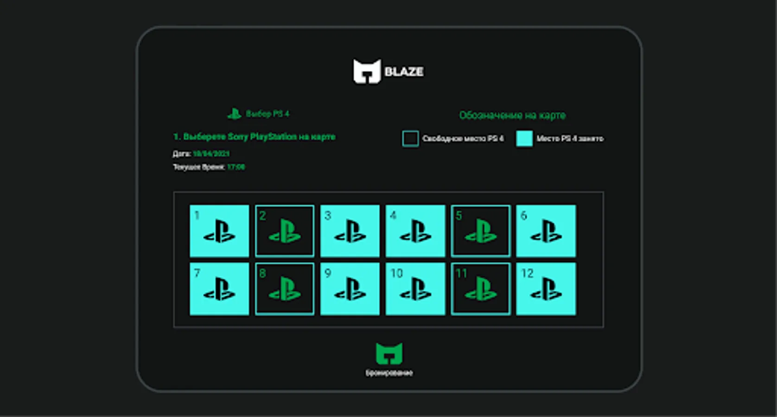Select PS4 station tile number 6

pyautogui.click(x=546, y=231)
